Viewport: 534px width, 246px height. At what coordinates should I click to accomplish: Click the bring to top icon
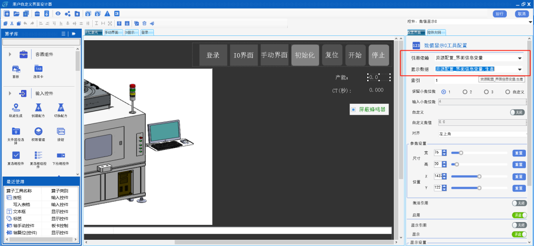119,23
